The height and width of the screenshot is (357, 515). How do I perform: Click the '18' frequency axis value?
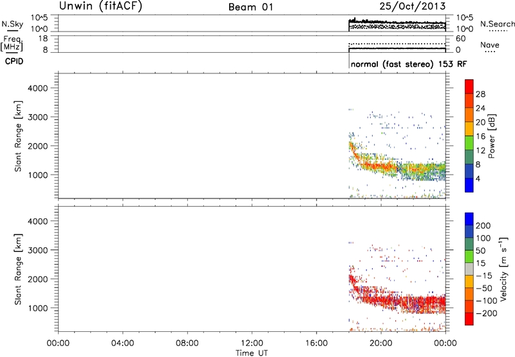pyautogui.click(x=44, y=39)
